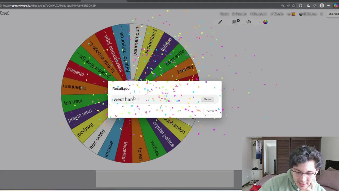The image size is (339, 191).
Task: Click the man united wheel segment
Action: (80, 115)
